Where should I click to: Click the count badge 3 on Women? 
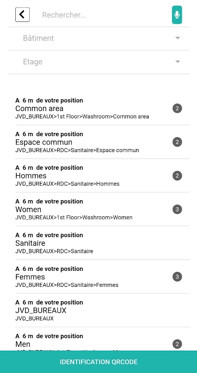point(177,209)
